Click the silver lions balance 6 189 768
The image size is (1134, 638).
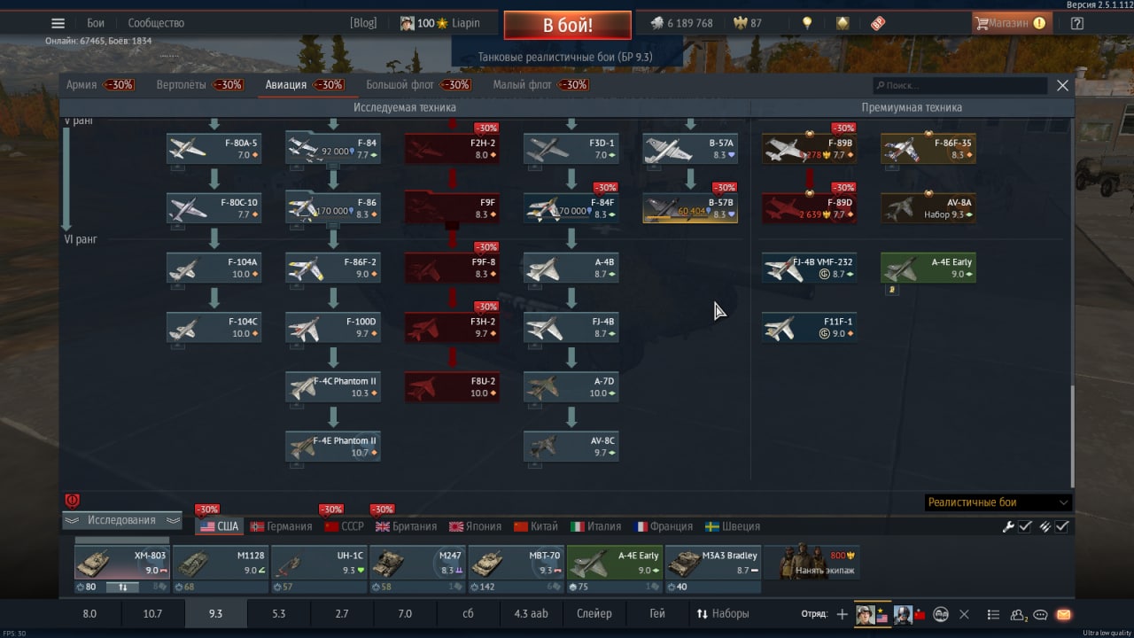pyautogui.click(x=681, y=23)
